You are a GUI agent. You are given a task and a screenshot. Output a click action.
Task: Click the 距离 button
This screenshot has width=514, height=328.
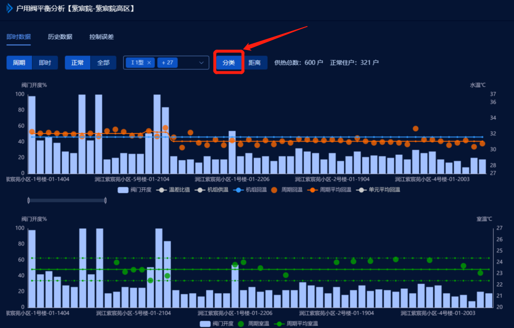[x=255, y=63]
